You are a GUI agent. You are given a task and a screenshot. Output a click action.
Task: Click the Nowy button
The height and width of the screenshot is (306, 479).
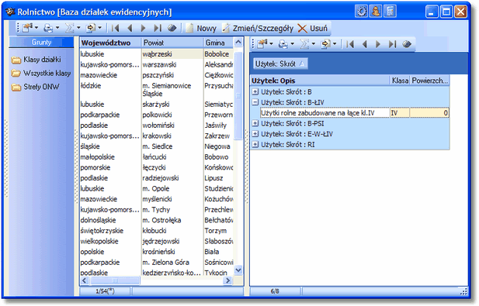click(x=201, y=29)
